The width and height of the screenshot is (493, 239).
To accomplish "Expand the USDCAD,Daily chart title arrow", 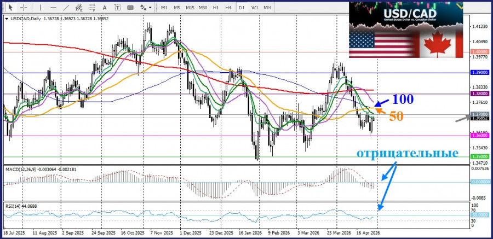I will click(x=6, y=18).
